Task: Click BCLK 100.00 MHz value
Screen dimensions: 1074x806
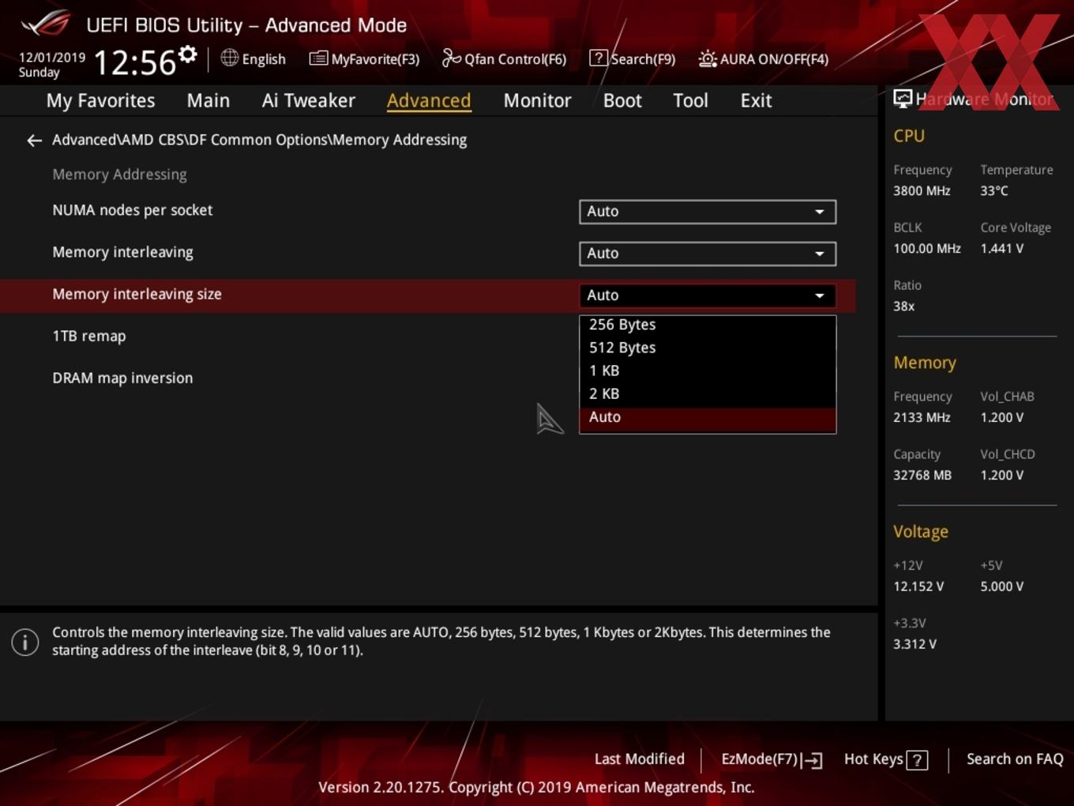Action: 927,249
